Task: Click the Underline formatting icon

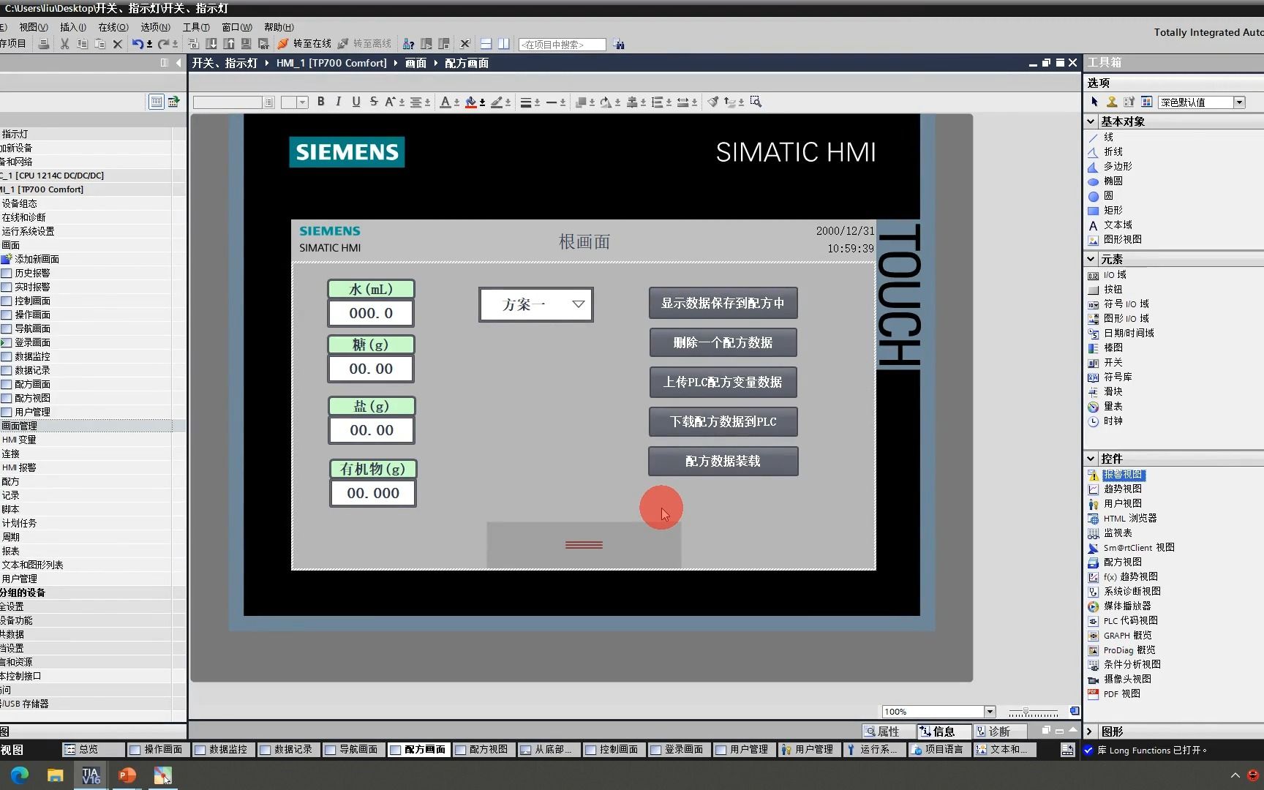Action: (356, 102)
